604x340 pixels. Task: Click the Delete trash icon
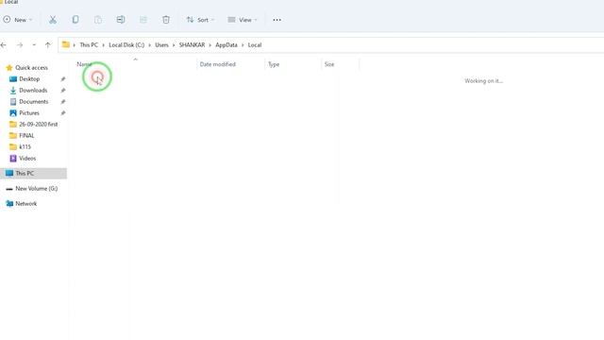point(166,20)
